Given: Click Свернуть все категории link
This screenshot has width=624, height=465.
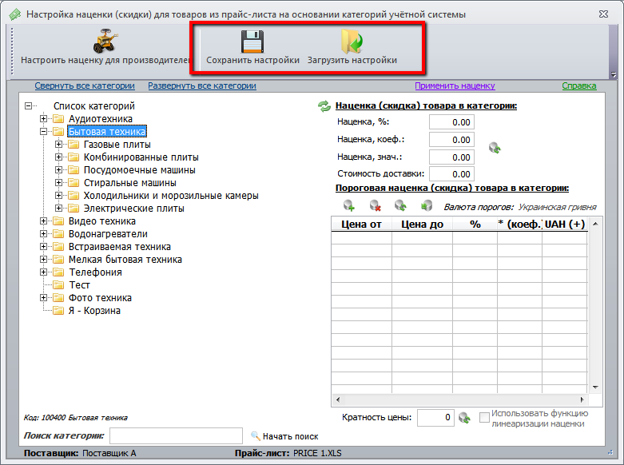Looking at the screenshot, I should [x=85, y=85].
